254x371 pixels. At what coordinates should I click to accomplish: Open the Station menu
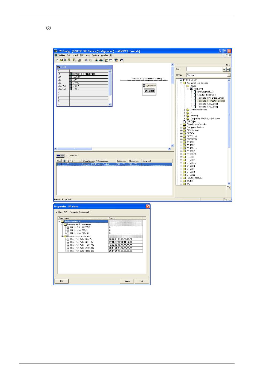tap(61, 55)
